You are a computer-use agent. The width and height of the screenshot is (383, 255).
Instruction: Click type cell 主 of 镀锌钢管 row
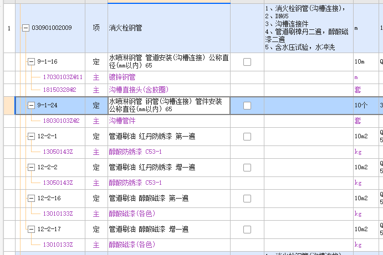[x=96, y=77]
